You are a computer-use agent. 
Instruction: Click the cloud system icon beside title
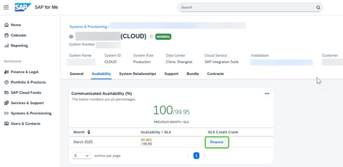tap(71, 37)
